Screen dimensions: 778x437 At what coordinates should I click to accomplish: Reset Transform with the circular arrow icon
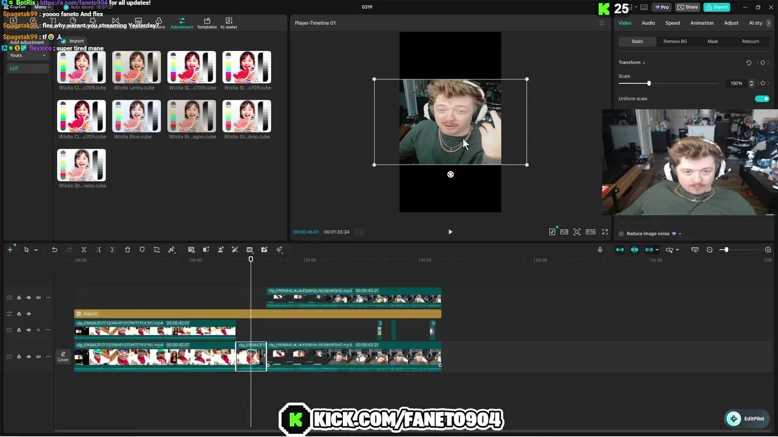pos(749,63)
